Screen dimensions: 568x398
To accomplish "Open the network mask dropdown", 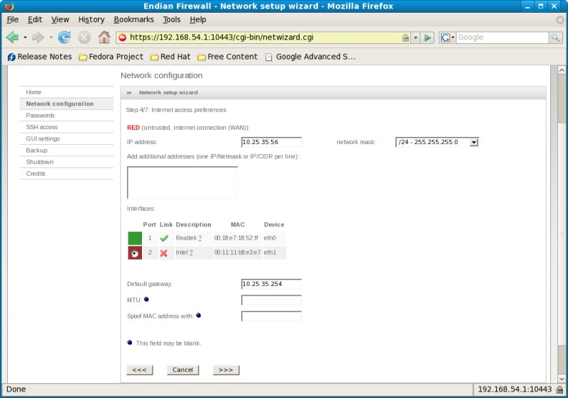I will pyautogui.click(x=437, y=142).
